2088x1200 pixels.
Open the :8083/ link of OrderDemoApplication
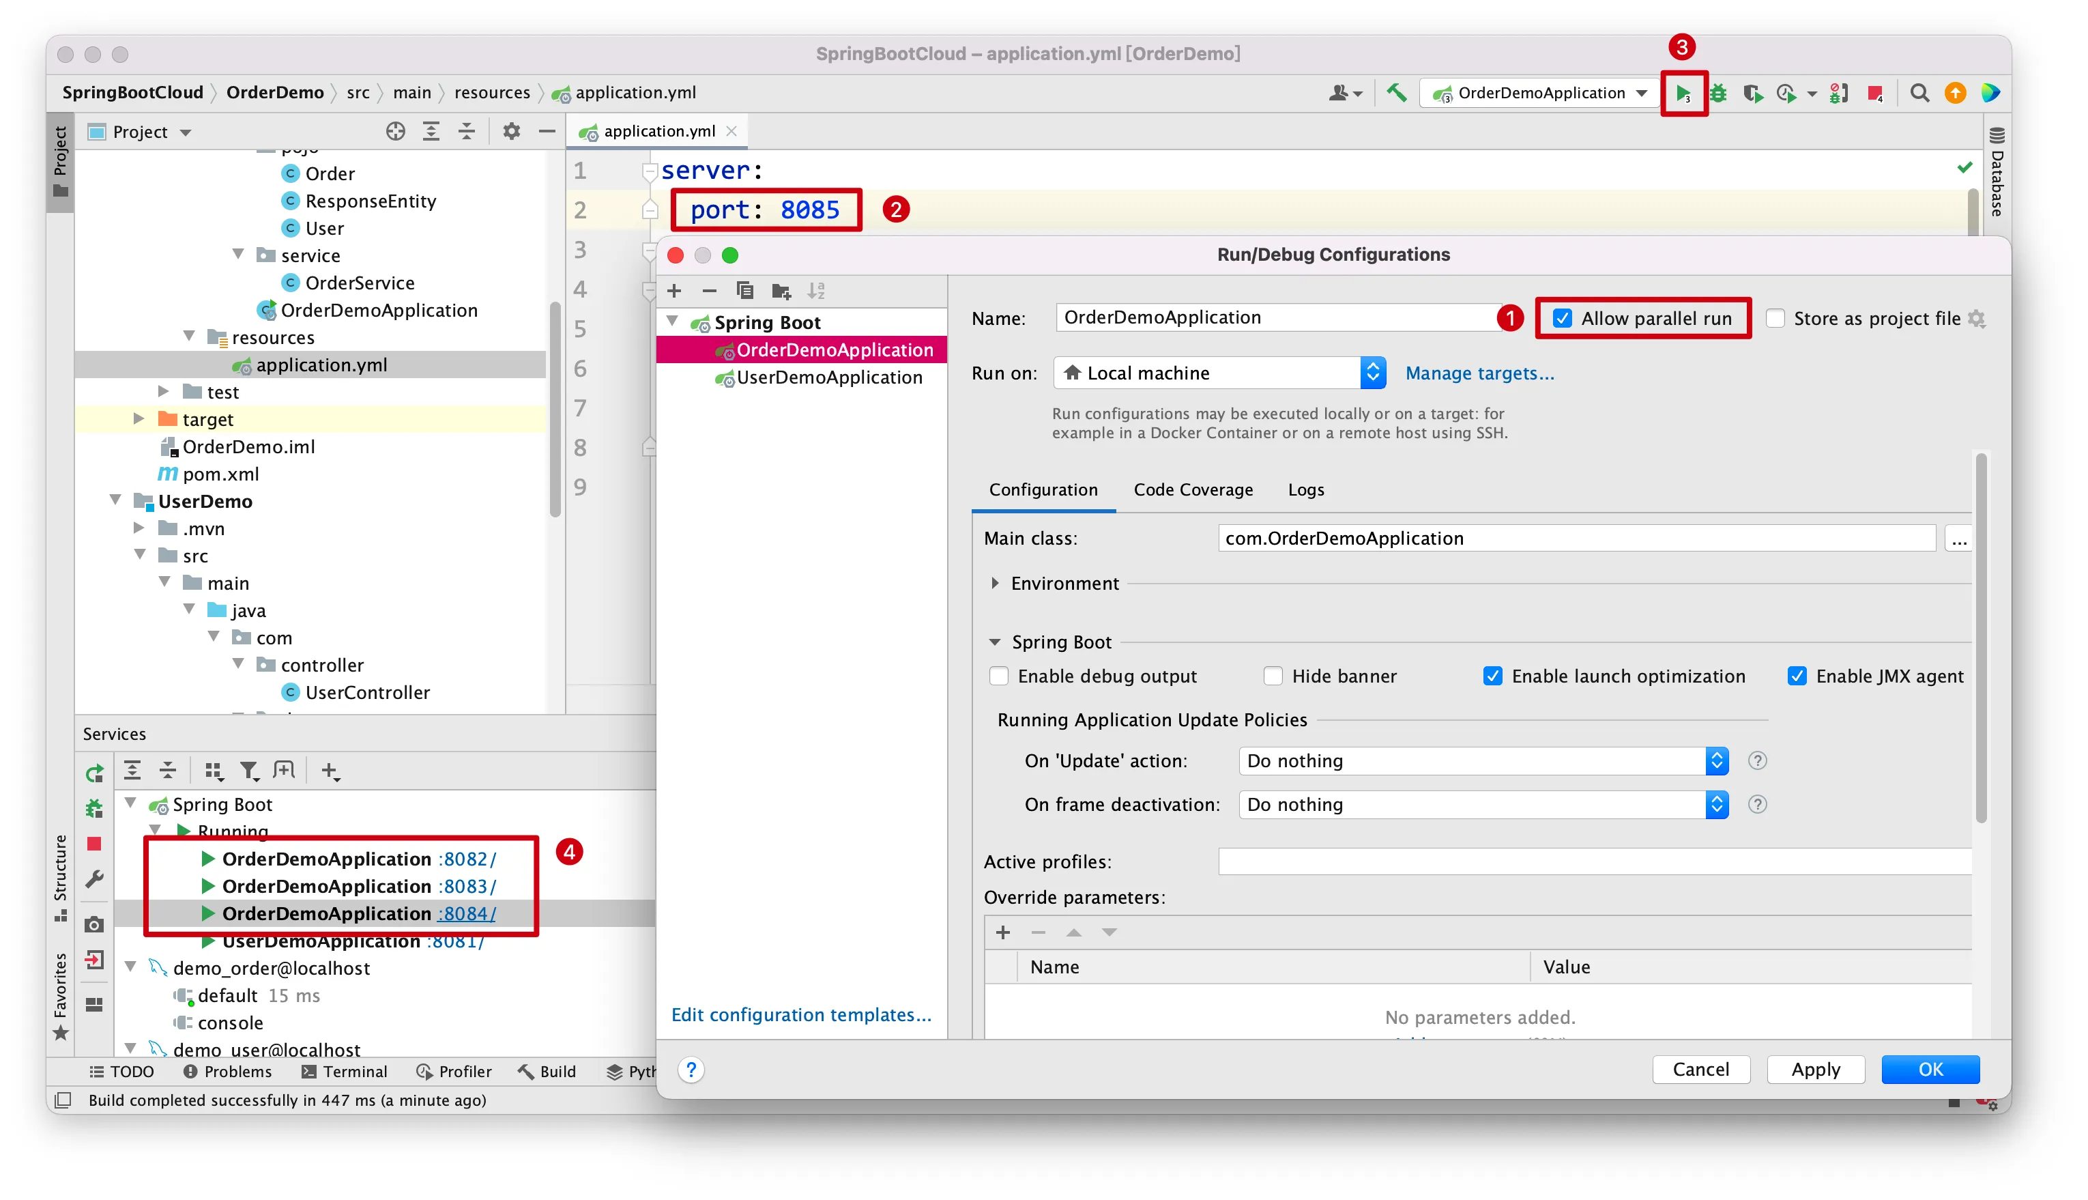[467, 886]
